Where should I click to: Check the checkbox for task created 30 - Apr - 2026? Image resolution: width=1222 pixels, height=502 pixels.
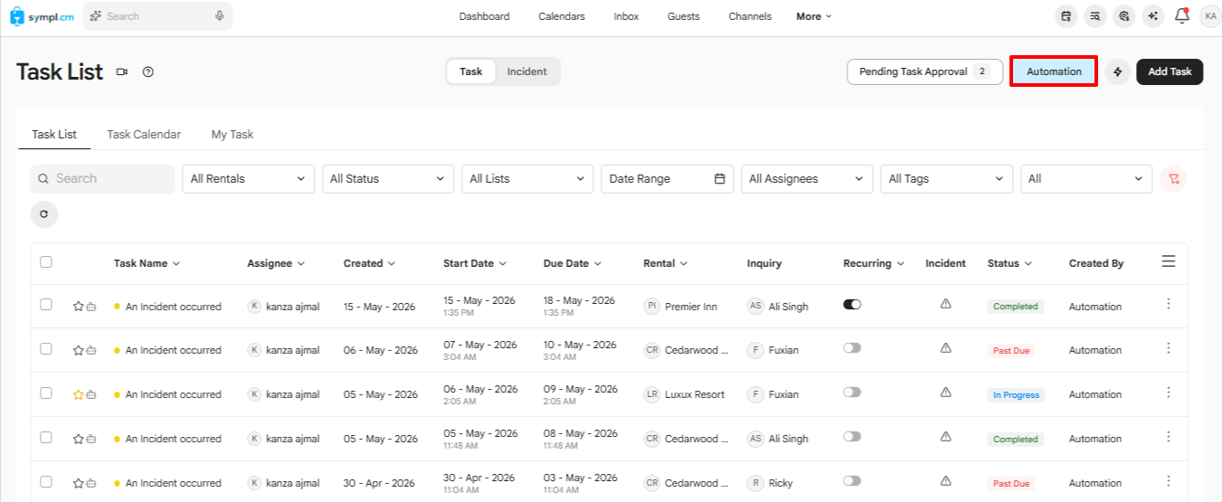tap(46, 480)
